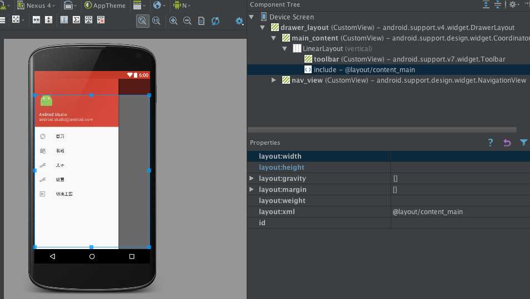Click the zoom in magnifier icon

173,21
